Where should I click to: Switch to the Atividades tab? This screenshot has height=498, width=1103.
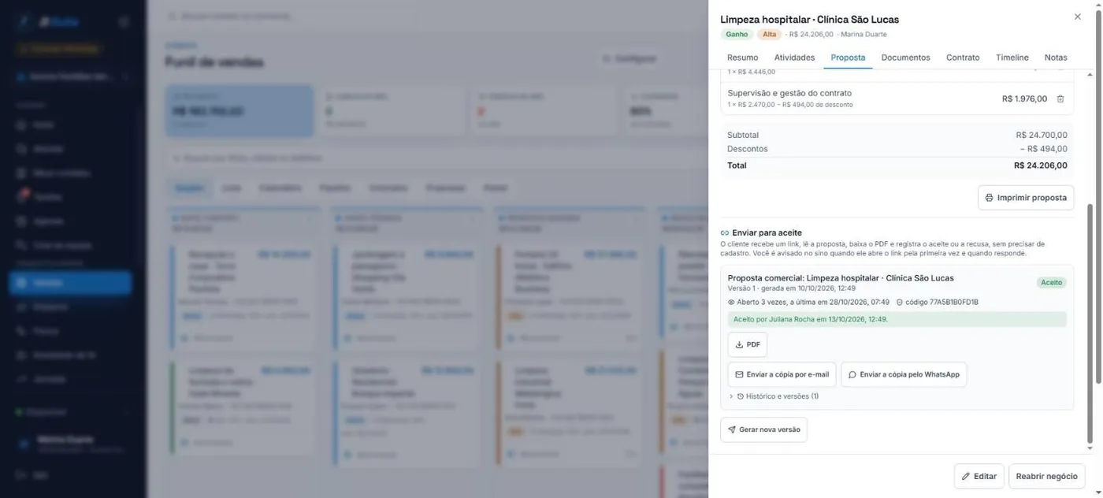(794, 58)
